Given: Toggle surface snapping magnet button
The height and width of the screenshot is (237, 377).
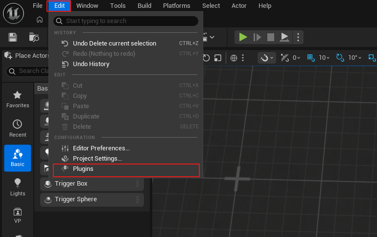Looking at the screenshot, I should (x=264, y=58).
